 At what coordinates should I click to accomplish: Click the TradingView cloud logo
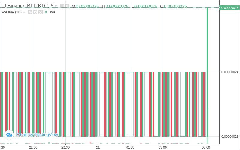9,135
